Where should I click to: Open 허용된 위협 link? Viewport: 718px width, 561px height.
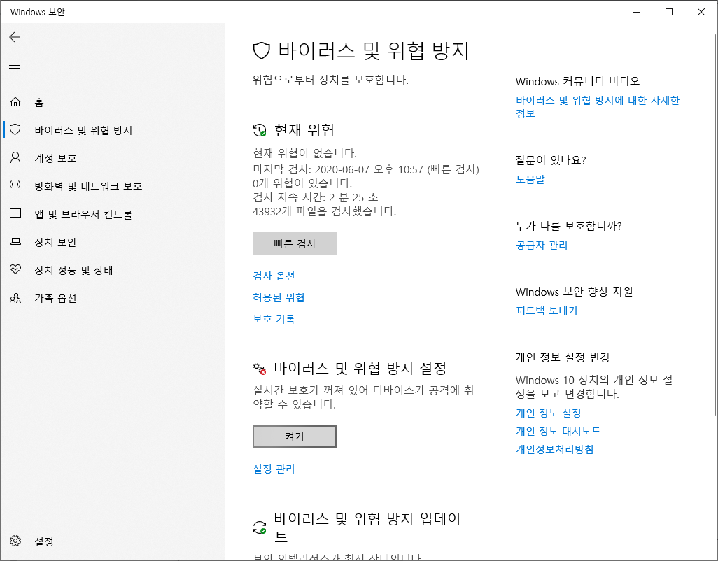[279, 297]
